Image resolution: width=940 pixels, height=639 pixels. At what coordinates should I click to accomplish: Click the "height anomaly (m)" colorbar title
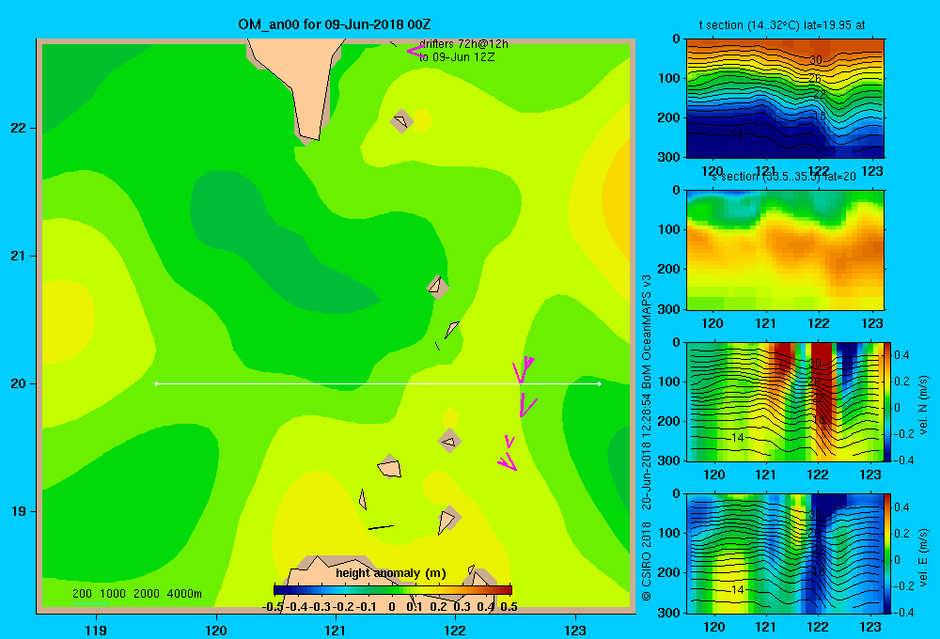click(x=391, y=573)
